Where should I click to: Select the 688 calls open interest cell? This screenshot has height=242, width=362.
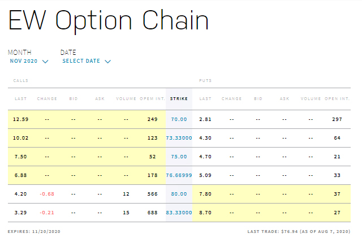152,213
